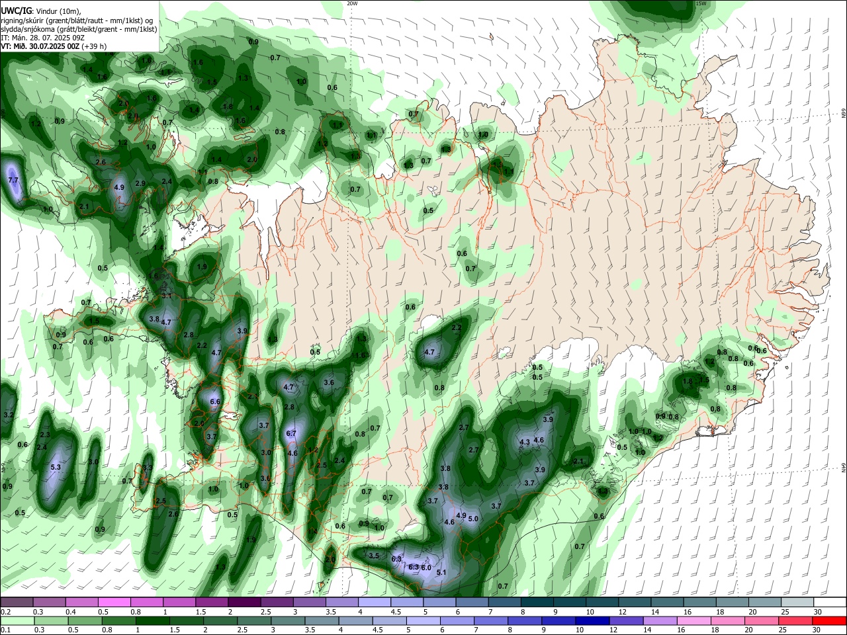
Task: Click the 6.7 precipitation value on the map
Action: click(291, 433)
